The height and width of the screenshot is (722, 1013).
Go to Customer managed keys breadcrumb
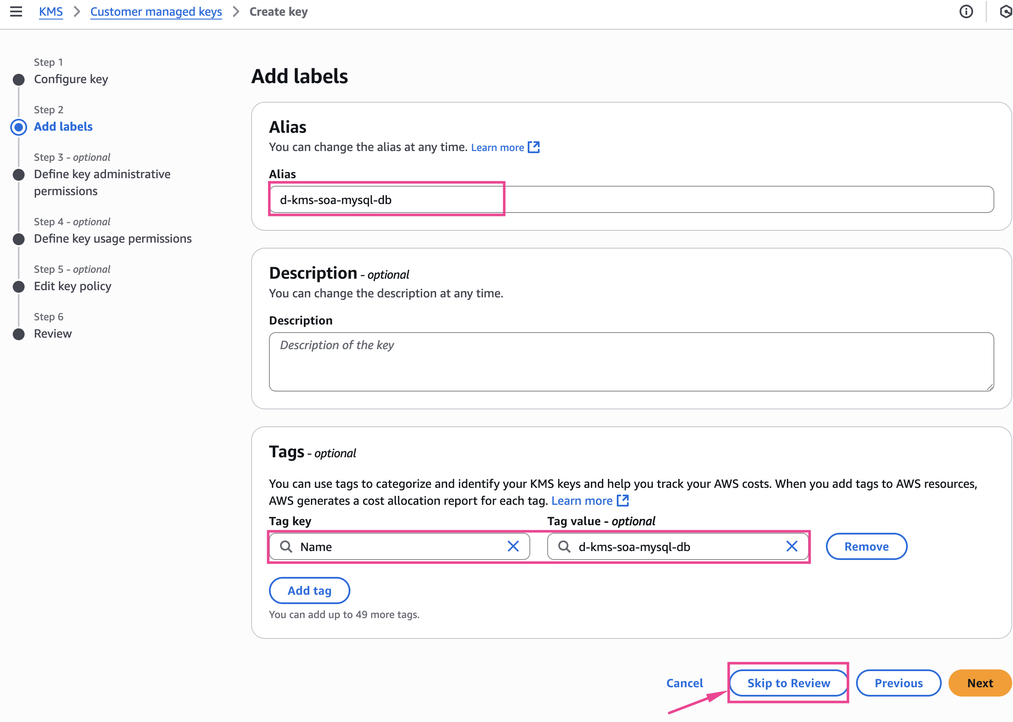156,11
